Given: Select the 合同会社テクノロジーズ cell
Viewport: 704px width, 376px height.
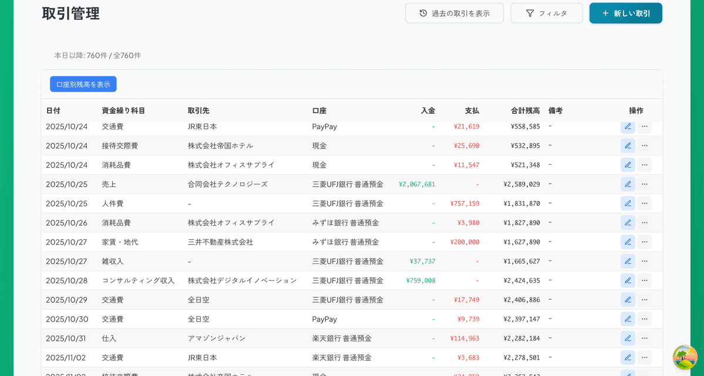Looking at the screenshot, I should pos(228,184).
